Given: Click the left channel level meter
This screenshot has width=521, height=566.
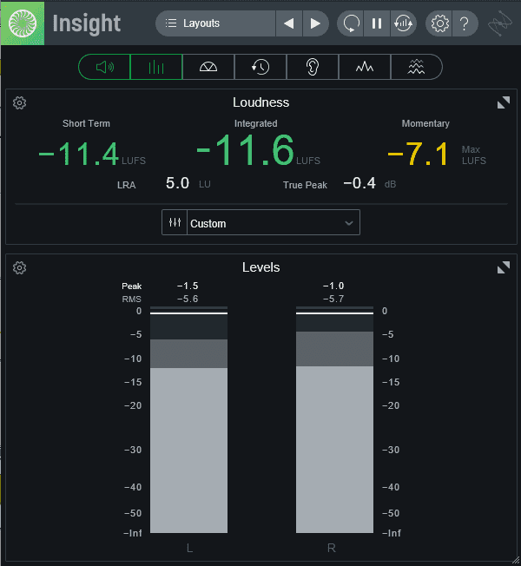Looking at the screenshot, I should (188, 419).
